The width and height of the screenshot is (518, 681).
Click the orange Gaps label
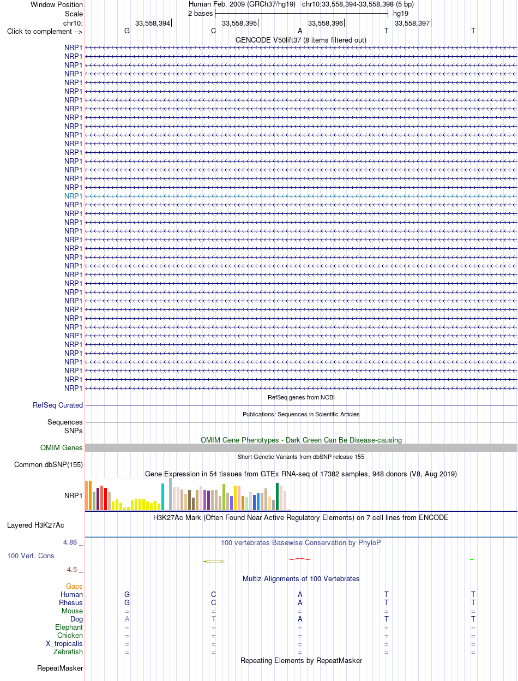[75, 586]
